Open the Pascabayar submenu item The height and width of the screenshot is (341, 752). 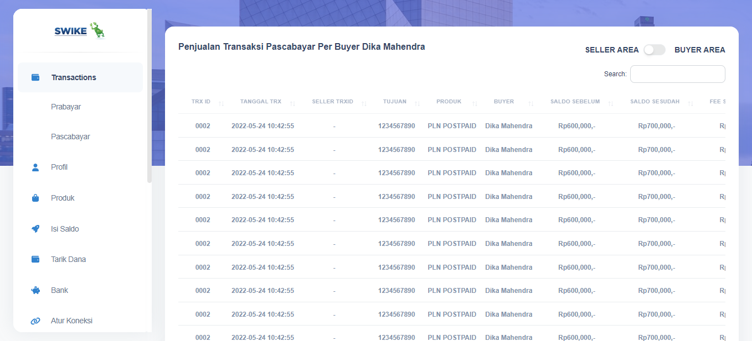tap(70, 137)
